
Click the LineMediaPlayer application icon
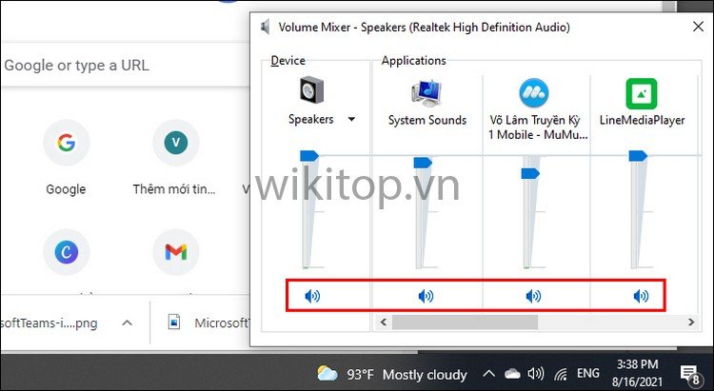pos(641,92)
